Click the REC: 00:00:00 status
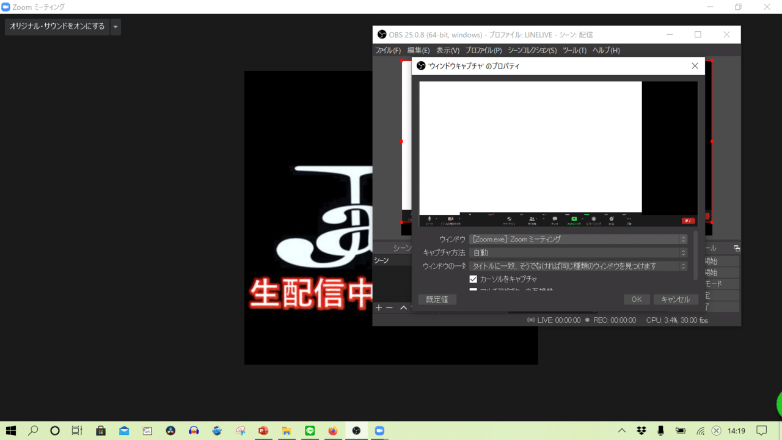 click(610, 320)
